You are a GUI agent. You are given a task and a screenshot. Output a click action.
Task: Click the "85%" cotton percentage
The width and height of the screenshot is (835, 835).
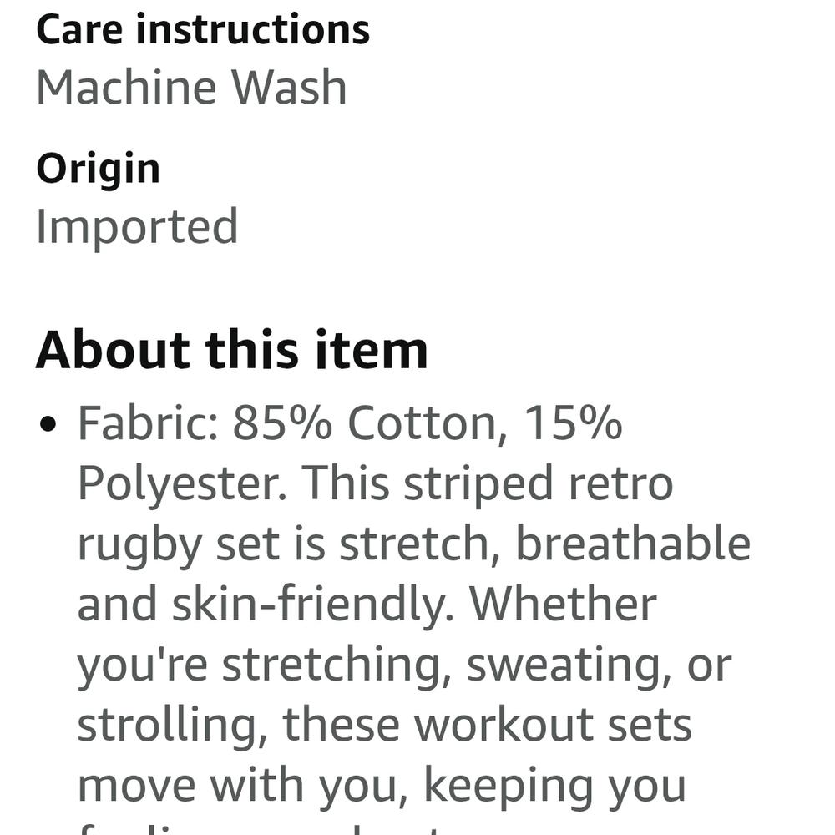click(282, 423)
